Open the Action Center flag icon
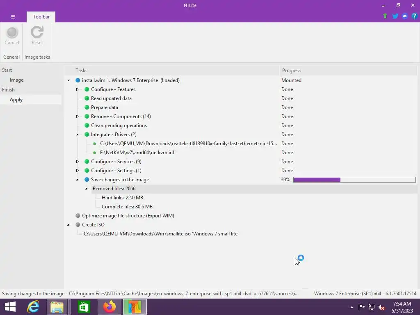Viewport: 420px width, 315px height. click(361, 307)
